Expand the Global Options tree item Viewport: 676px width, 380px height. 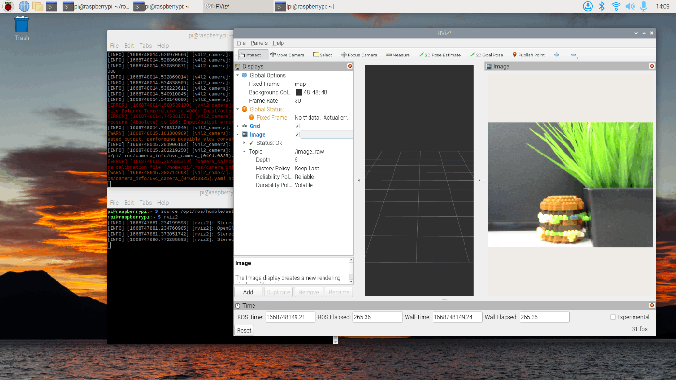[x=237, y=75]
